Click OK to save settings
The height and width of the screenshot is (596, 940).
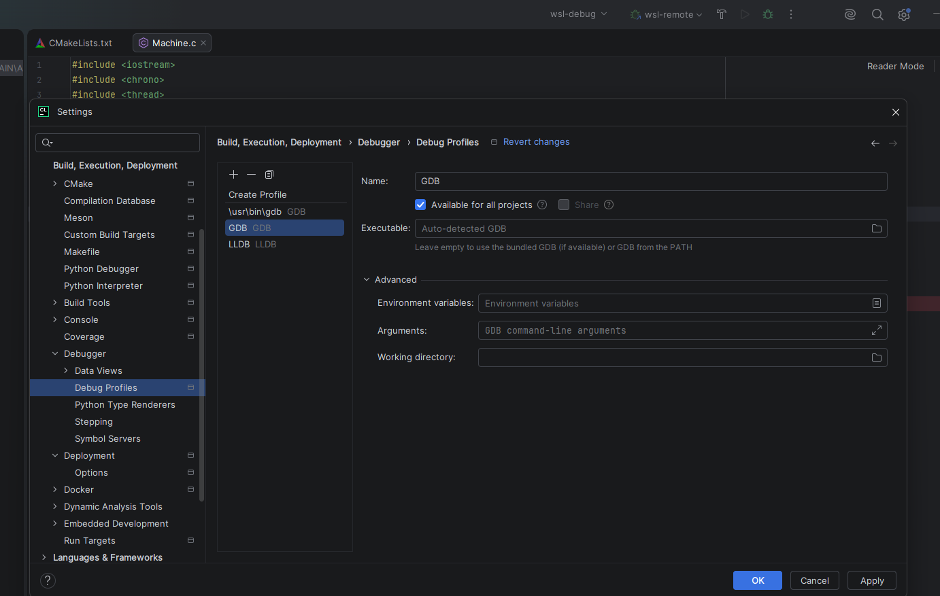(758, 580)
